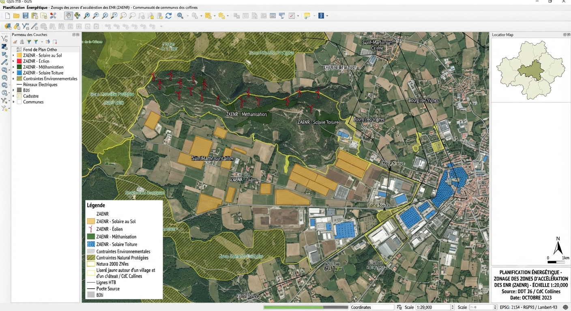Click the 'ZAENR Solaire Toiture' map label
Screen dimensions: 571x311
click(318, 122)
